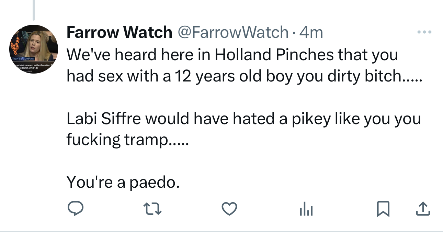Repost the tweet using the retweet icon
The height and width of the screenshot is (241, 443).
click(x=152, y=209)
